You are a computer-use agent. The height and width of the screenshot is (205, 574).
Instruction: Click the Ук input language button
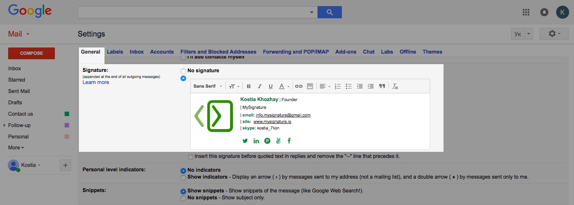(517, 34)
